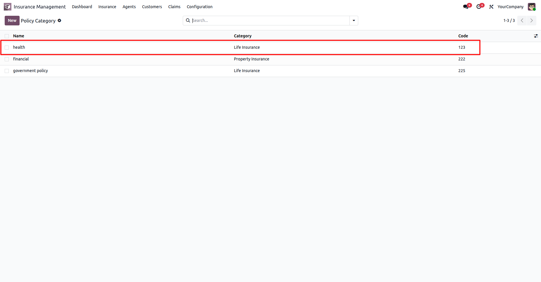Click Life Insurance in health row
The image size is (541, 282).
(x=247, y=47)
